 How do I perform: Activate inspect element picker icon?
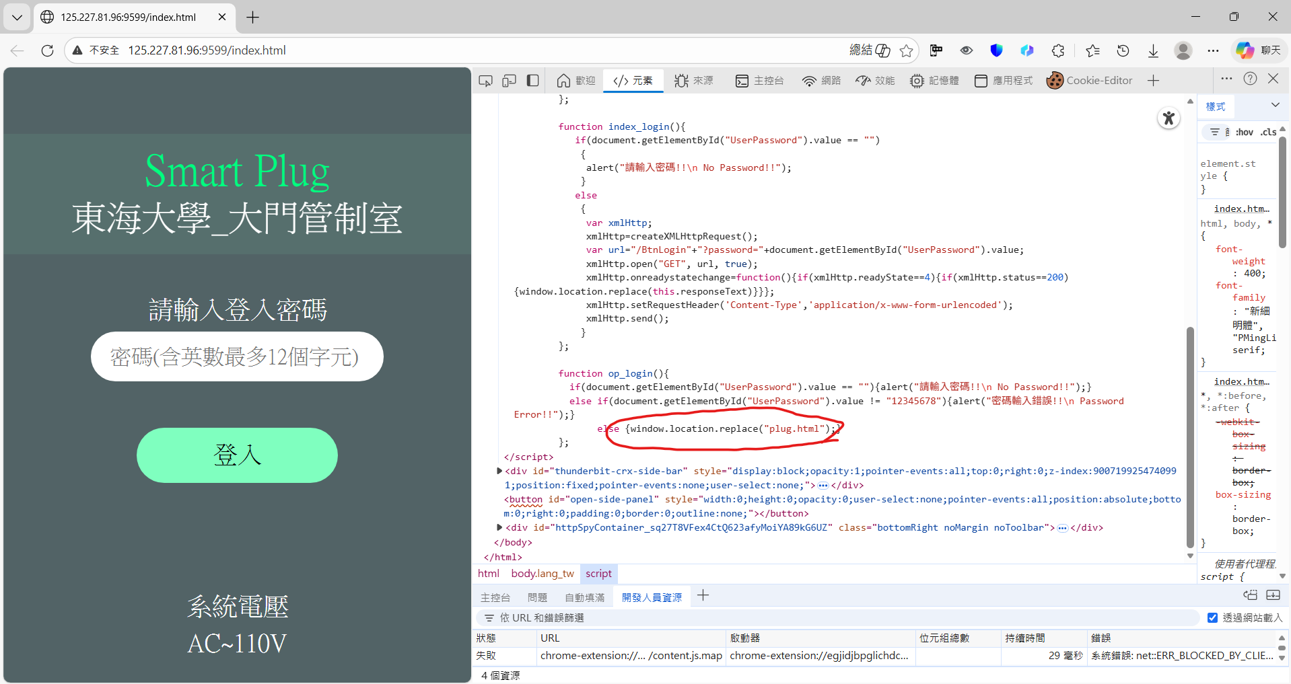pos(485,81)
